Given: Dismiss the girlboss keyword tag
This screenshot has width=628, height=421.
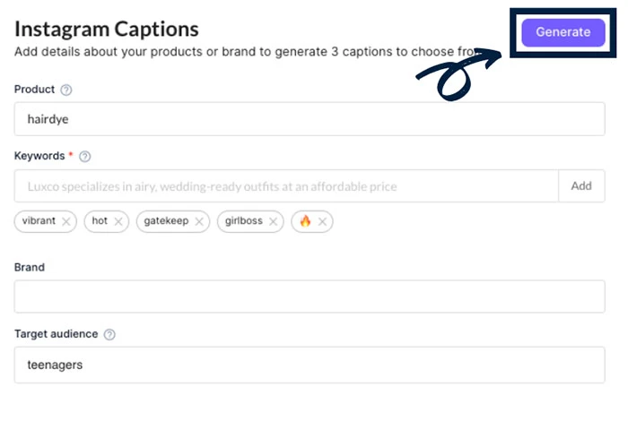Looking at the screenshot, I should (x=274, y=221).
